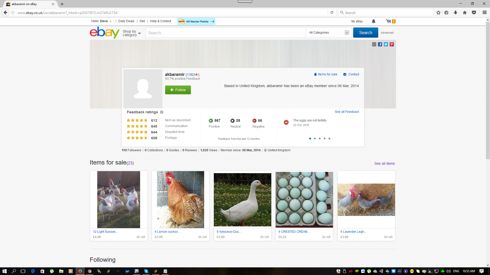Open the bookmarks list icon
This screenshot has height=275, width=490.
(446, 12)
